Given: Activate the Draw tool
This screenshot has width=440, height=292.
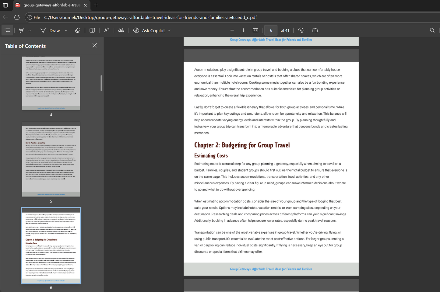Looking at the screenshot, I should click(x=50, y=30).
